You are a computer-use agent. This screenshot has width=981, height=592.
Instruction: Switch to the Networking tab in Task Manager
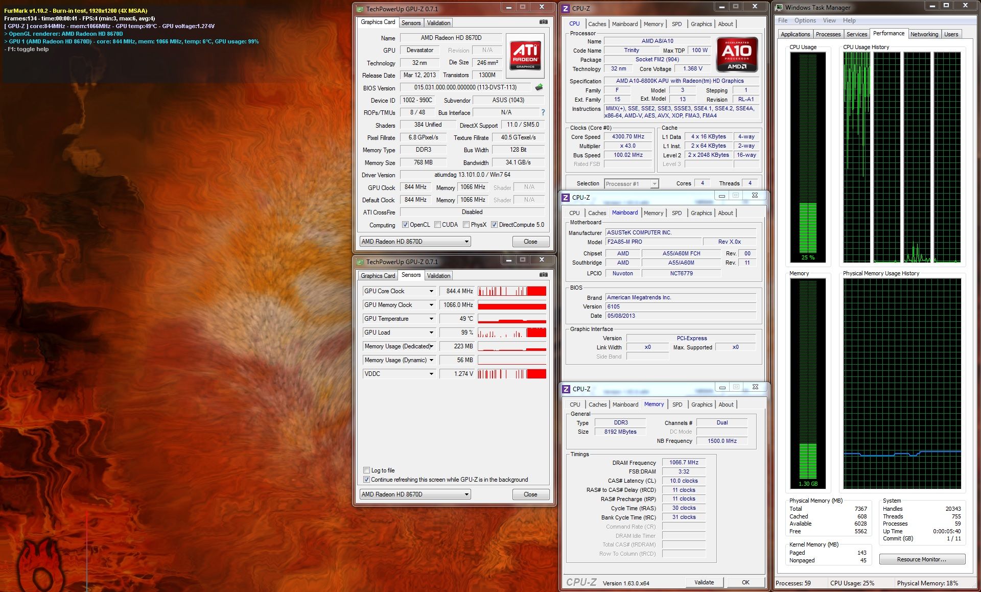pyautogui.click(x=924, y=34)
